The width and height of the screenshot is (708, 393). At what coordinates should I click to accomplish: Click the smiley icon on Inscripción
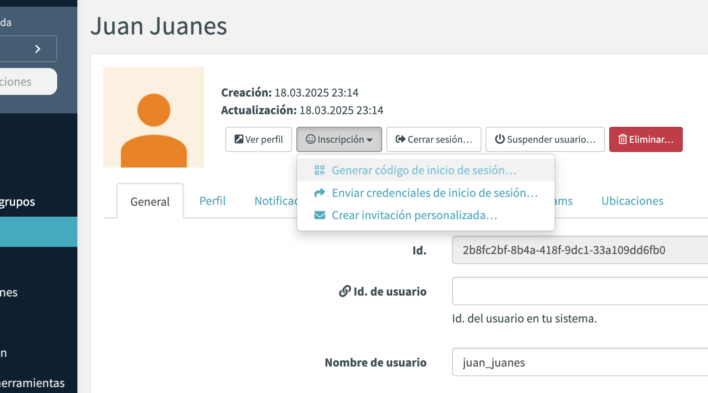[x=311, y=139]
